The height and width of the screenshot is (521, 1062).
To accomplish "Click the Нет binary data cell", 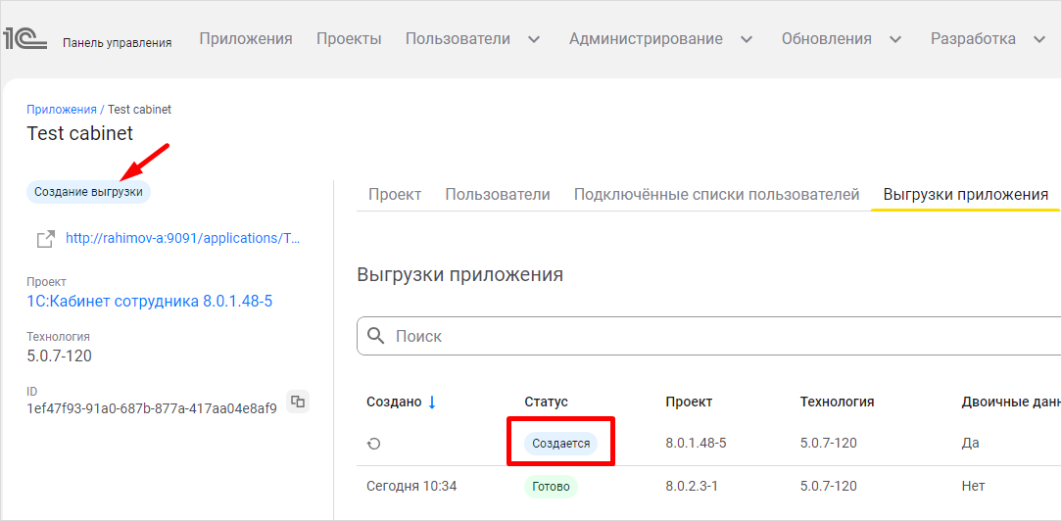I will 973,486.
